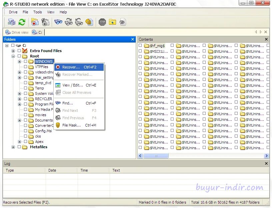This screenshot has width=272, height=208.
Task: Click the green Refresh toolbar icon
Action: 22,22
